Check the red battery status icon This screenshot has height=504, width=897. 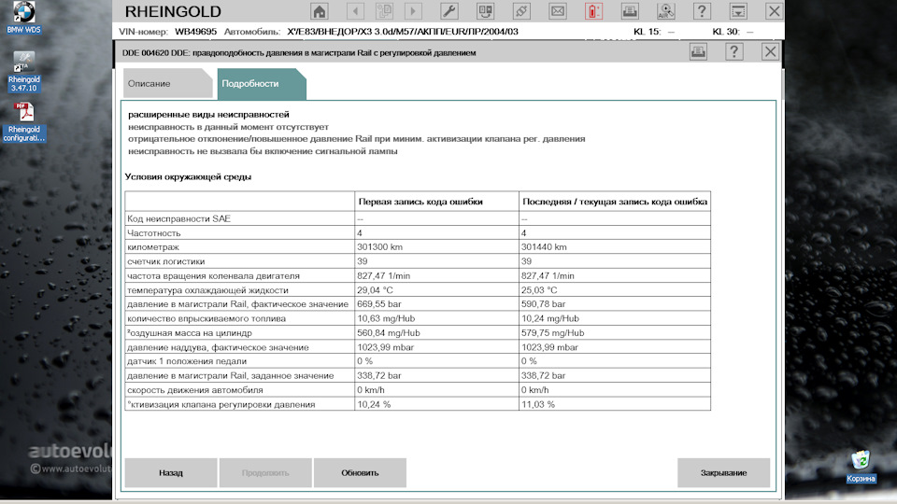click(593, 11)
